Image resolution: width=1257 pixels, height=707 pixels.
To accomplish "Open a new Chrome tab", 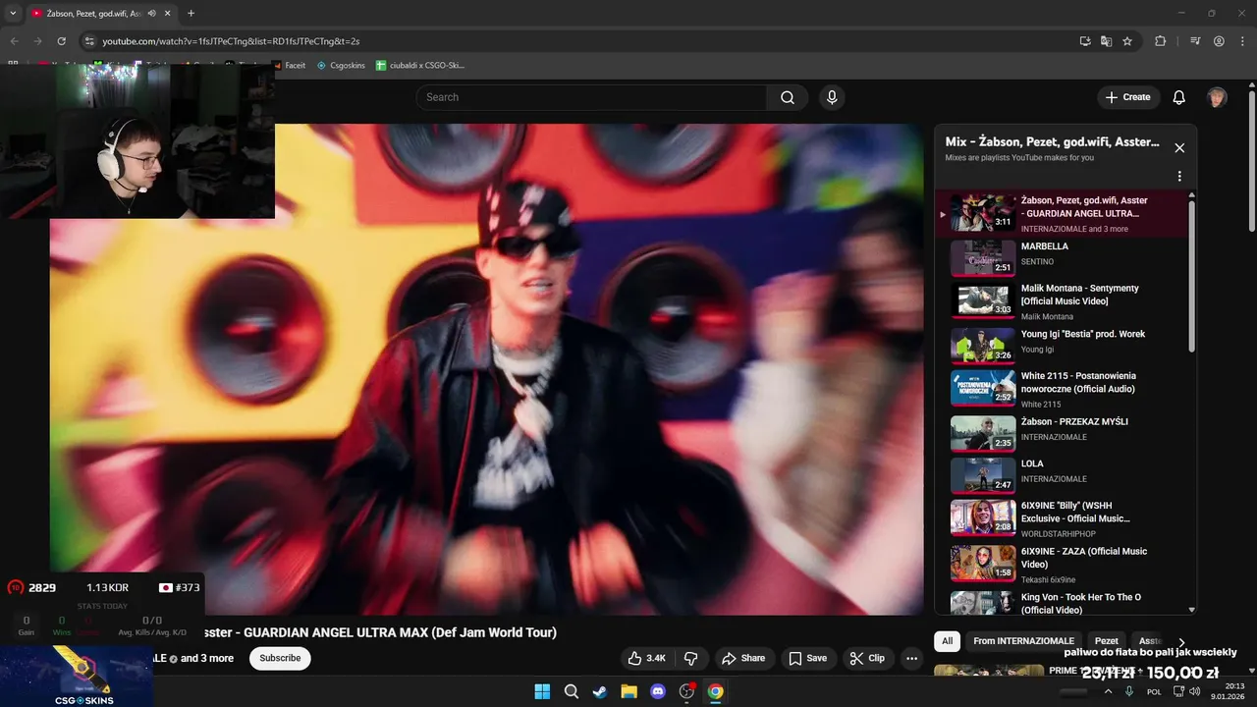I will 191,14.
